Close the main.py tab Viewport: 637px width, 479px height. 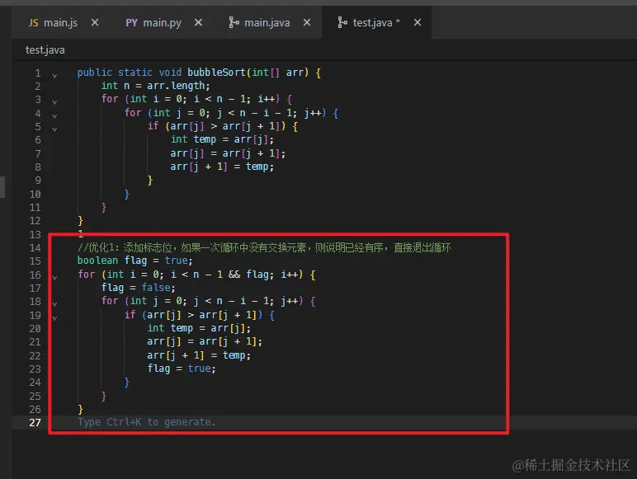pos(198,23)
